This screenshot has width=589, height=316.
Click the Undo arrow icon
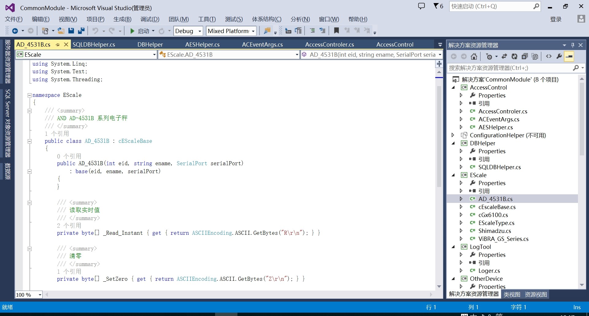pos(96,31)
